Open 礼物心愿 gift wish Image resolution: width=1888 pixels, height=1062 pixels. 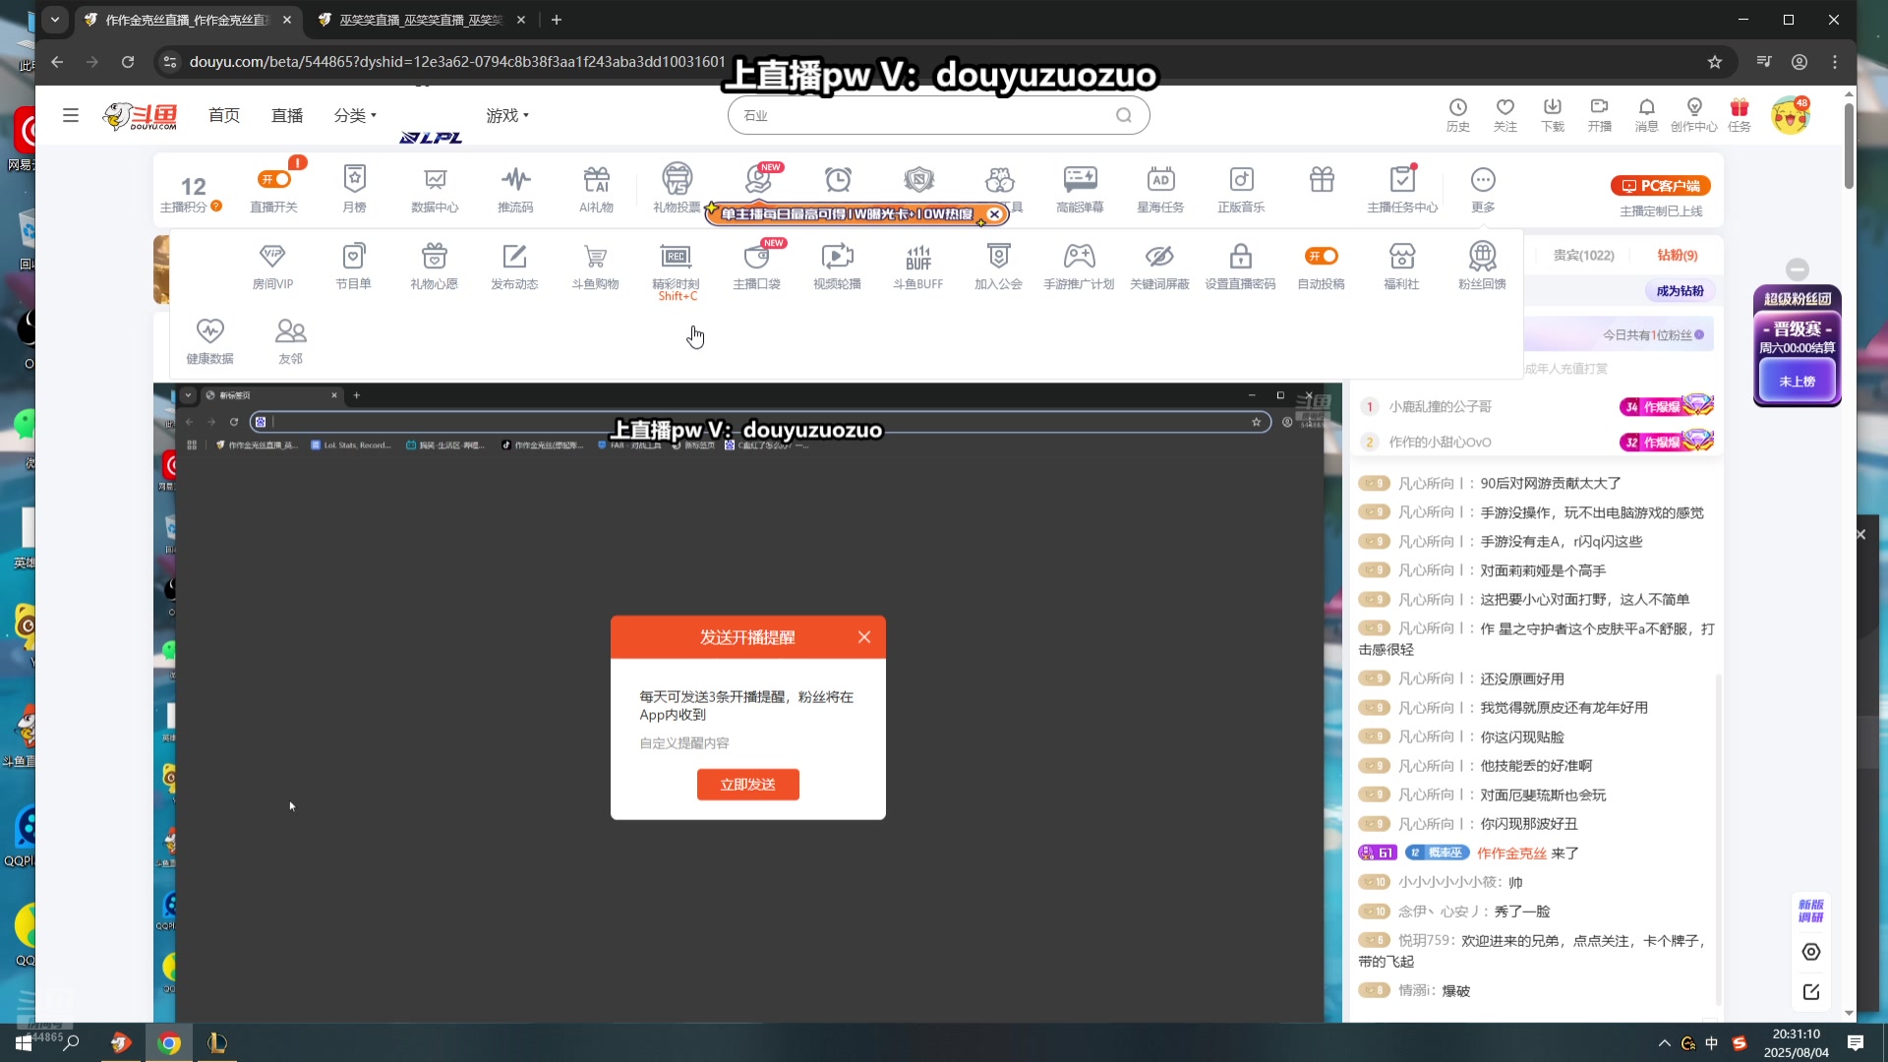[434, 266]
